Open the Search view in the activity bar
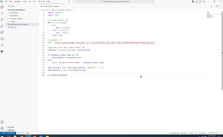This screenshot has width=223, height=137. click(2, 13)
